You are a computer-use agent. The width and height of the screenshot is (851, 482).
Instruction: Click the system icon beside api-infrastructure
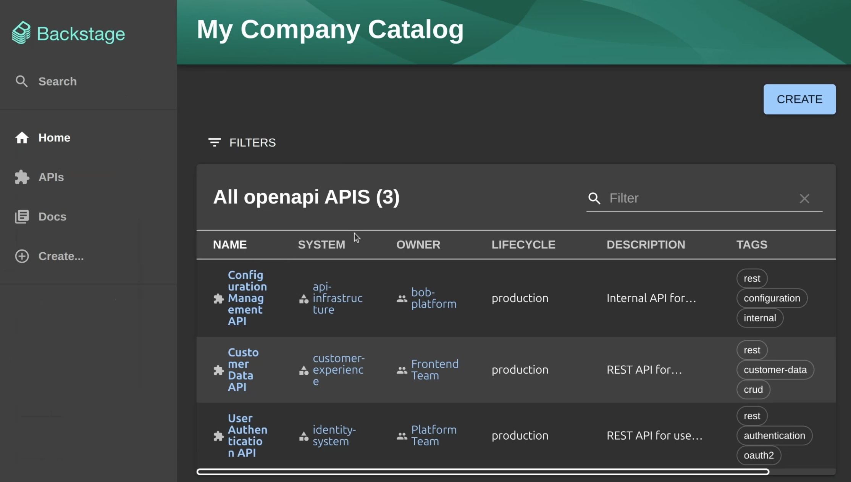(304, 299)
